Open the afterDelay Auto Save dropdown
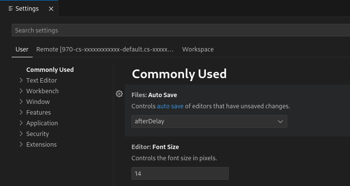Image resolution: width=350 pixels, height=186 pixels. click(x=209, y=121)
